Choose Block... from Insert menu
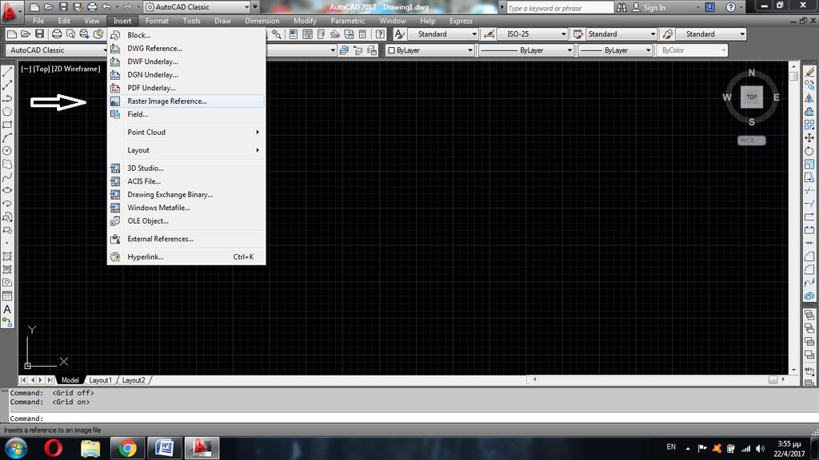Screen dimensions: 819x460 point(186,35)
